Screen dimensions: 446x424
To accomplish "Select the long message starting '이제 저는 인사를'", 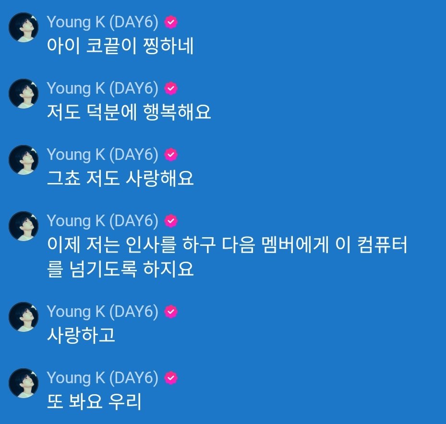I will point(227,257).
